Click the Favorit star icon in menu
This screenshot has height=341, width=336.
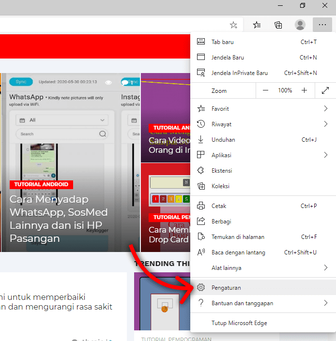[201, 108]
